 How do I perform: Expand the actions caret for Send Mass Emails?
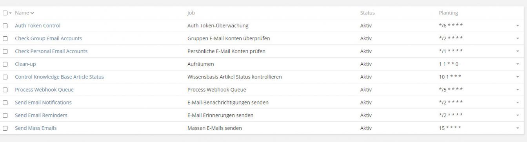518,128
